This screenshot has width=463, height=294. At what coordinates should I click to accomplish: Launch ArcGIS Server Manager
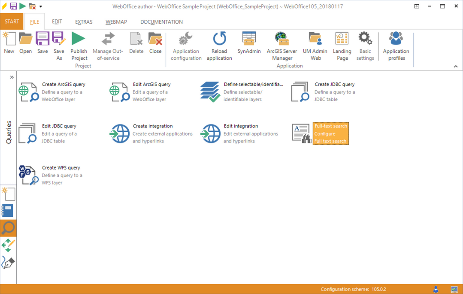pos(282,39)
